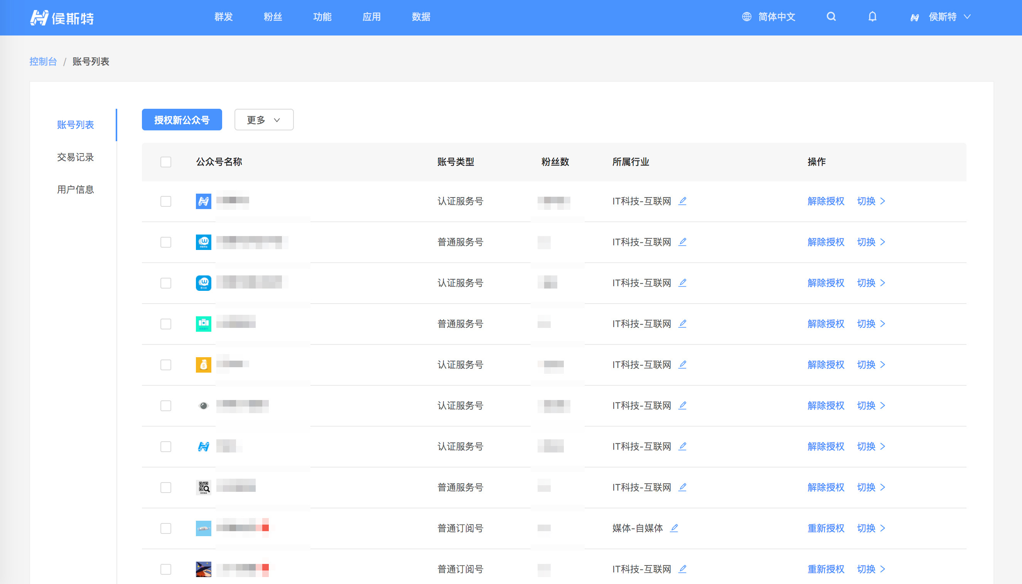Open the 粉丝 top menu
Image resolution: width=1022 pixels, height=584 pixels.
(273, 17)
